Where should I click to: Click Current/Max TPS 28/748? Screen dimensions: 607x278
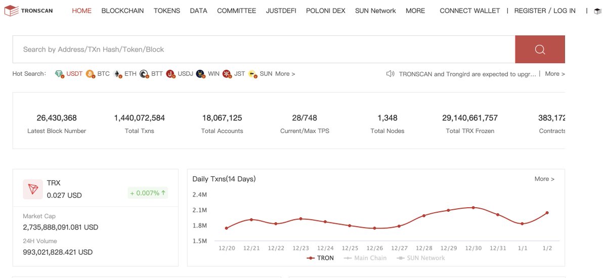pyautogui.click(x=305, y=118)
